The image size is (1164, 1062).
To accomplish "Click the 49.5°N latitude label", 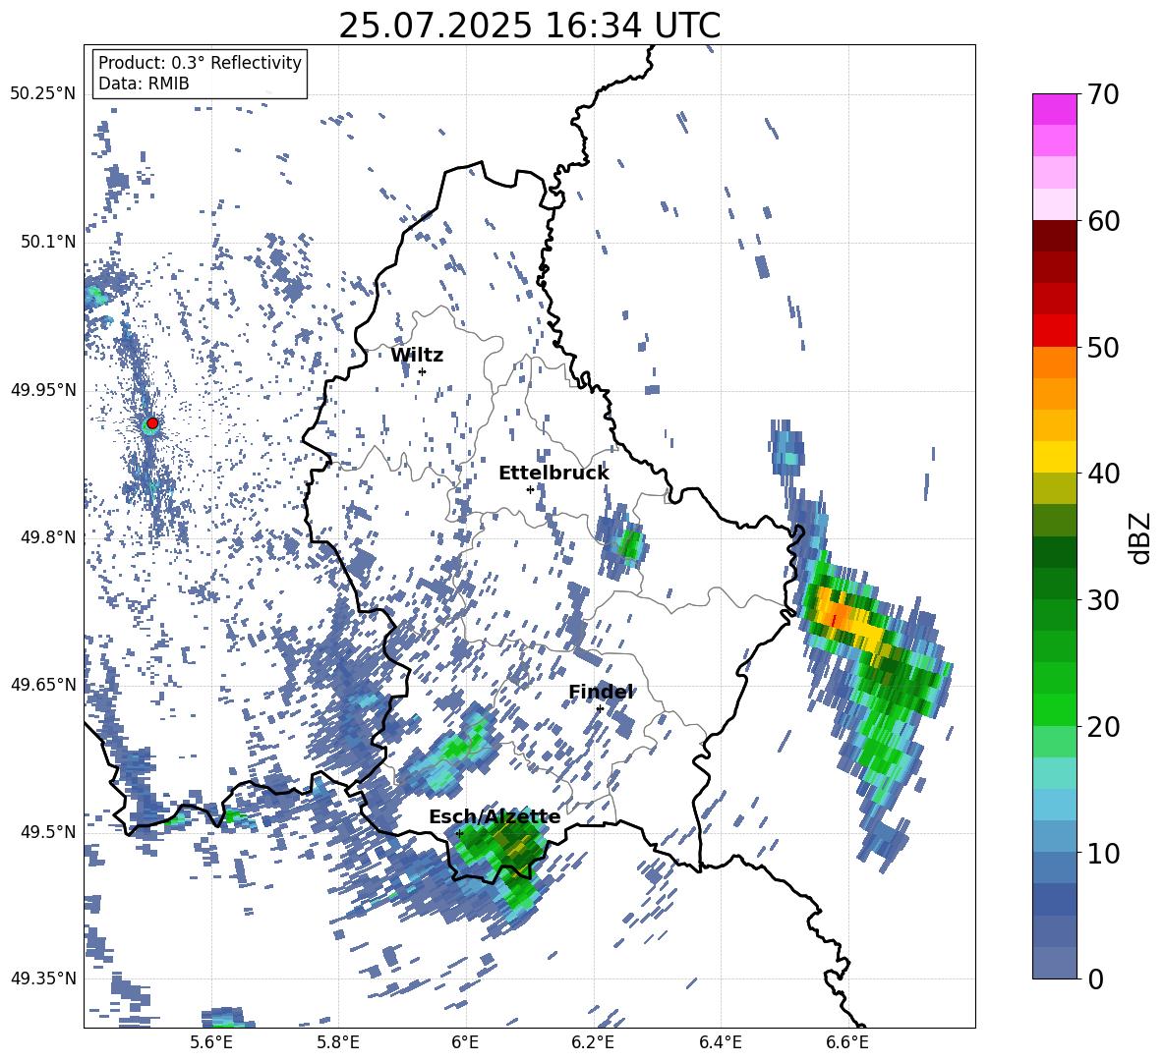I will 47,831.
